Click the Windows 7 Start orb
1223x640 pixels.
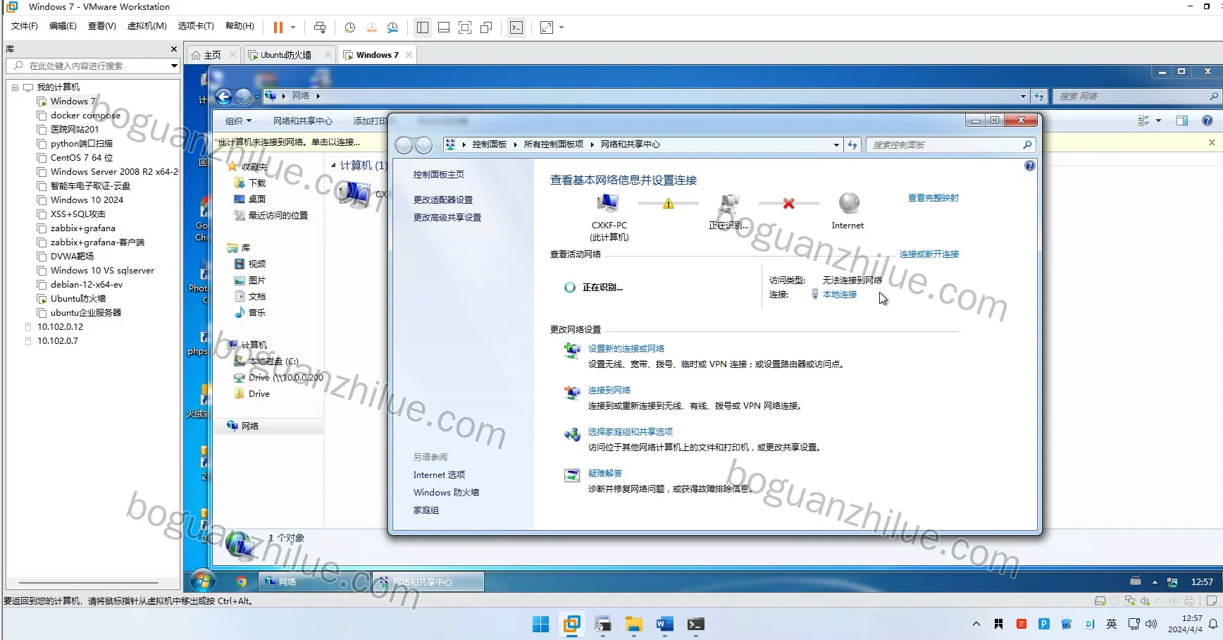(x=203, y=581)
